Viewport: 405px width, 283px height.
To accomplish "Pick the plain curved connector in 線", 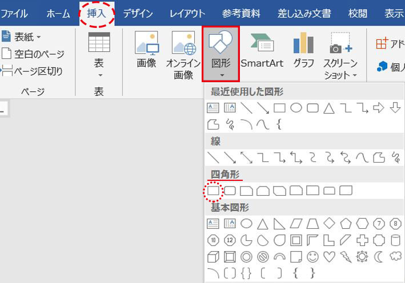I will [313, 157].
